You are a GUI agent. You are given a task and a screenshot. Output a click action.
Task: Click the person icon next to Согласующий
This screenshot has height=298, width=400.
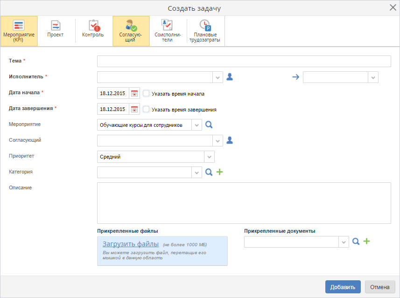(229, 140)
